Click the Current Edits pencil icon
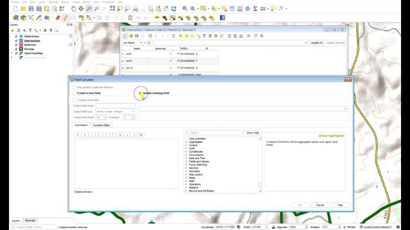 (58, 18)
